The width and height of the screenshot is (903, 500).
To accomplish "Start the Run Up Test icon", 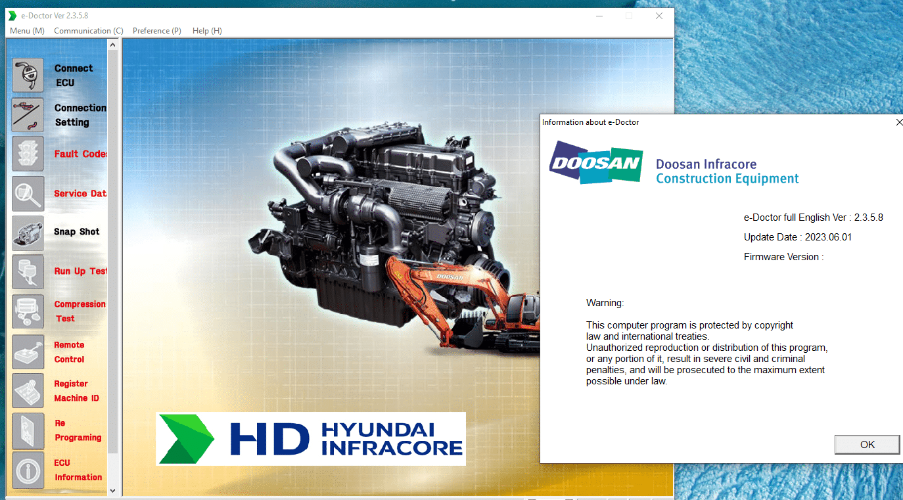I will tap(28, 271).
